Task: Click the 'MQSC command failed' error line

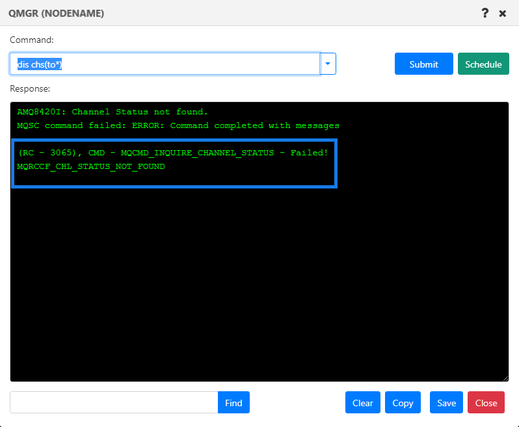Action: 178,125
